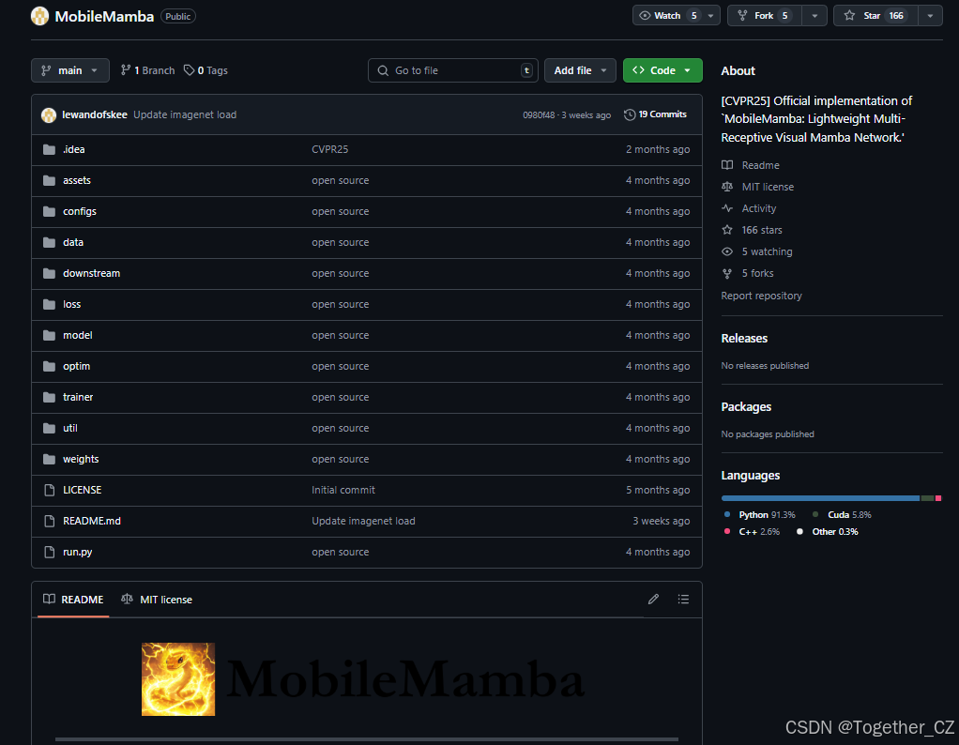Click the star icon beside 166 stars

point(727,230)
